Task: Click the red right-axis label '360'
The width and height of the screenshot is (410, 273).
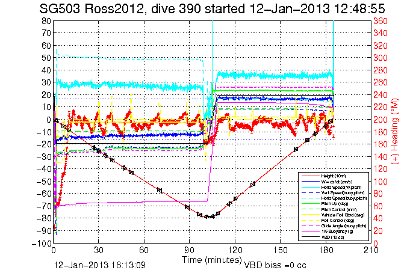Action: coord(380,20)
